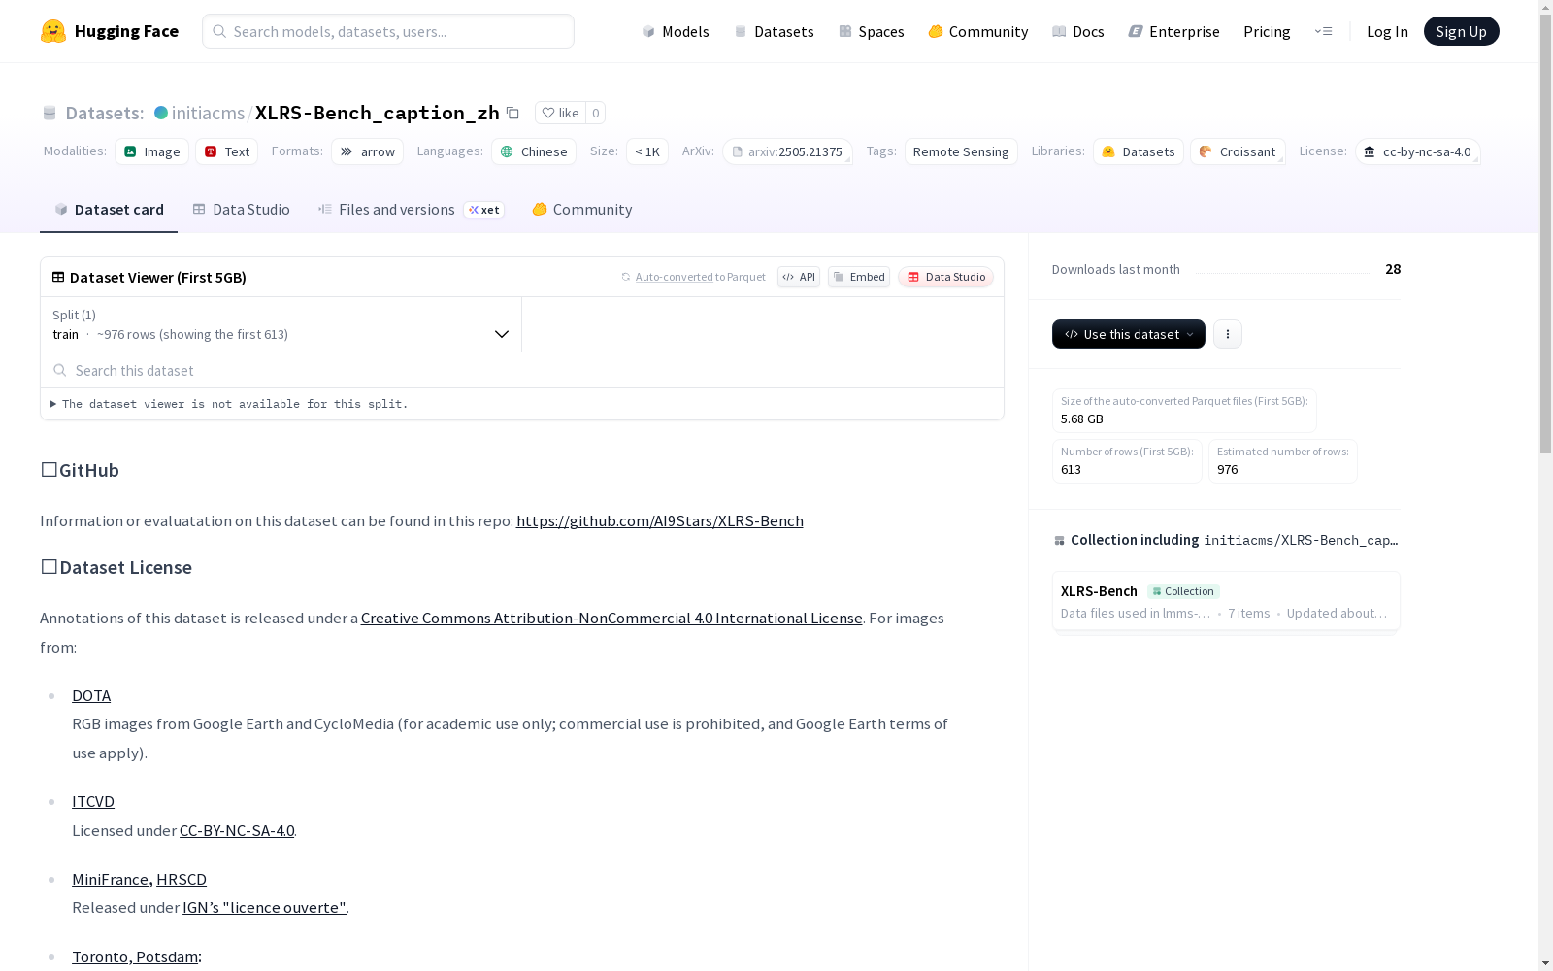This screenshot has height=971, width=1553.
Task: Focus the Search this dataset field
Action: tap(522, 371)
